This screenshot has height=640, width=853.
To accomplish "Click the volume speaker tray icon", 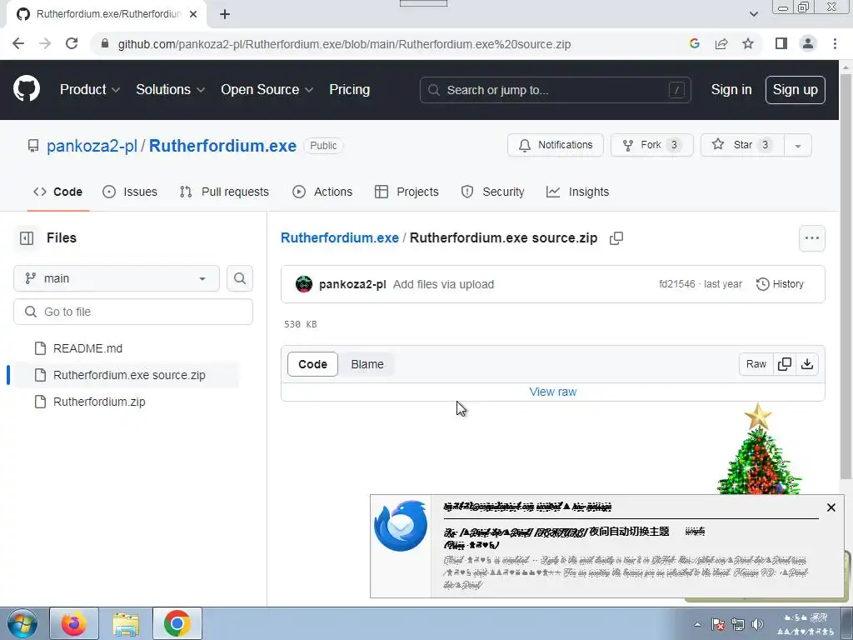I will pos(757,624).
